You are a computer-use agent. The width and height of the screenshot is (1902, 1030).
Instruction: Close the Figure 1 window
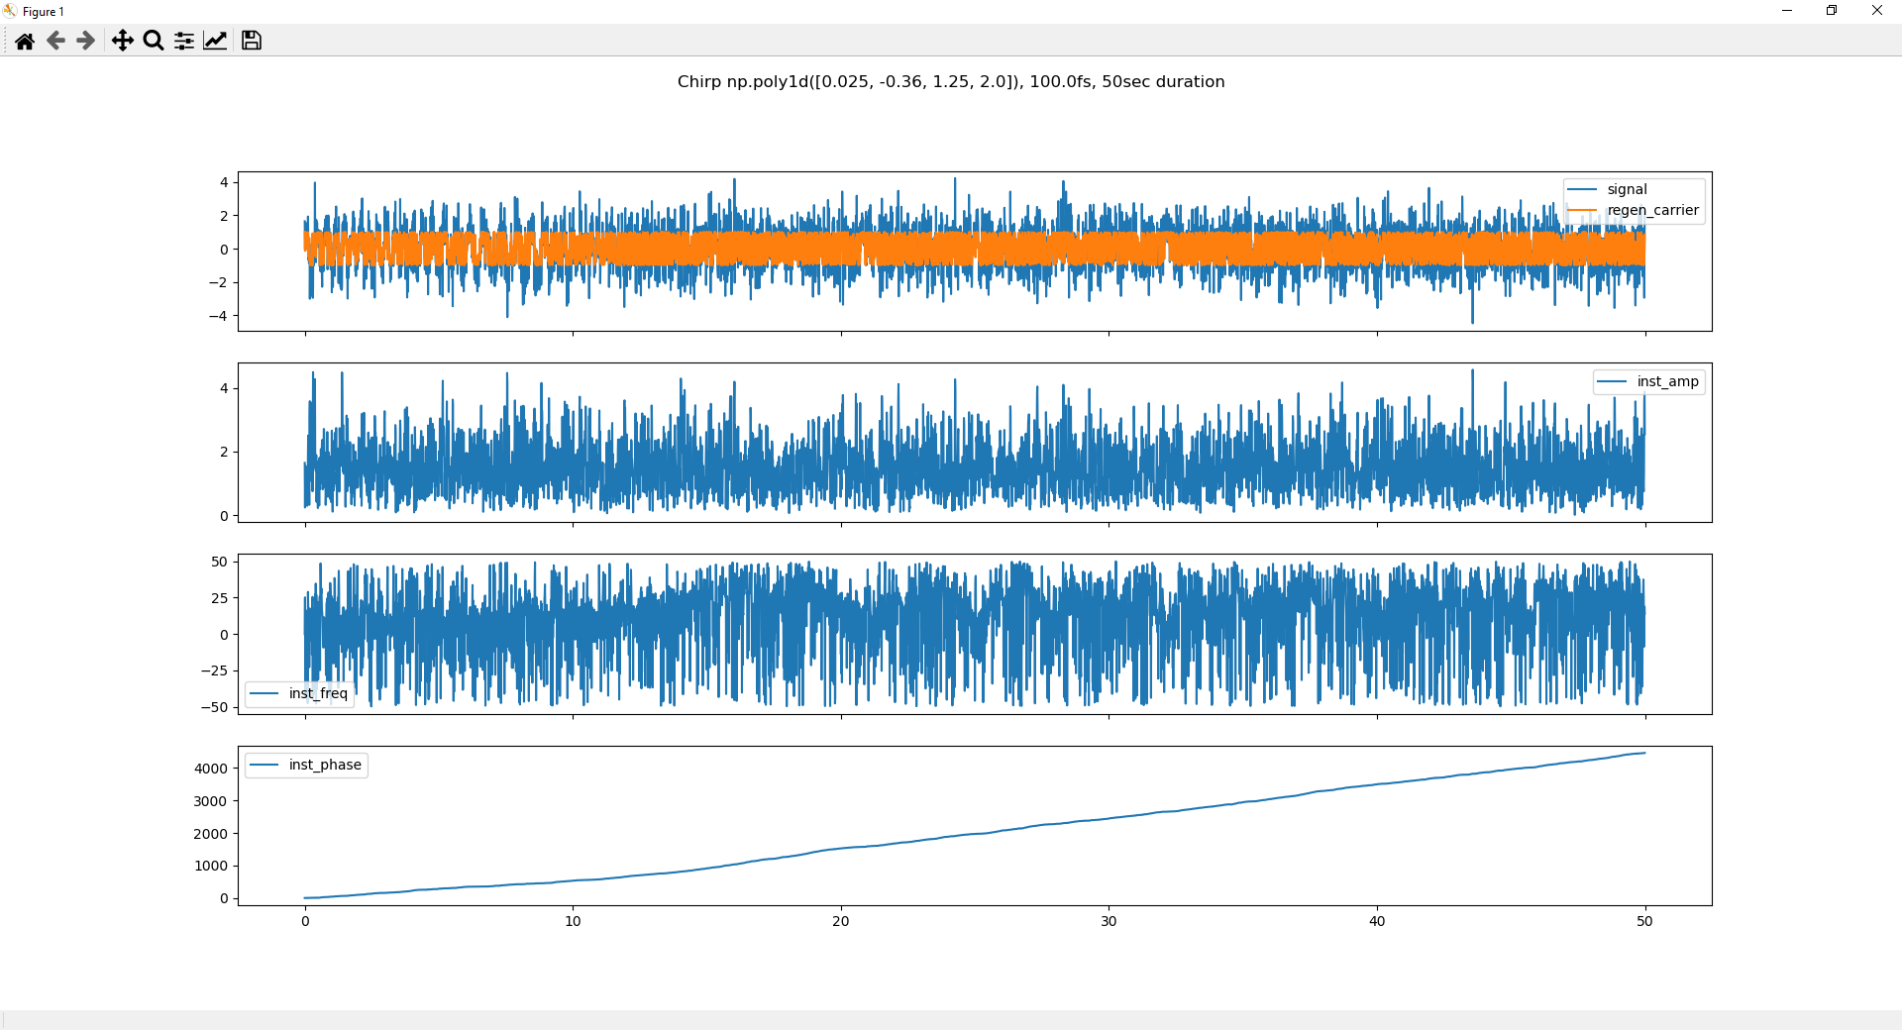click(x=1877, y=11)
